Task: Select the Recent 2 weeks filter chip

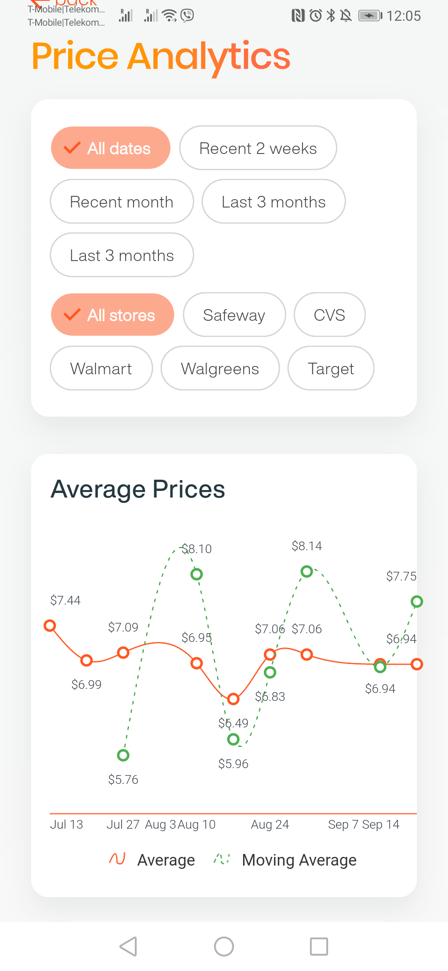Action: [258, 148]
